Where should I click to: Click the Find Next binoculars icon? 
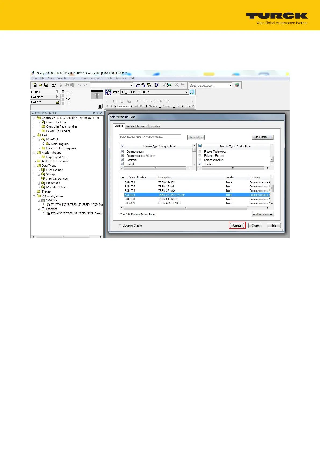tap(143, 85)
